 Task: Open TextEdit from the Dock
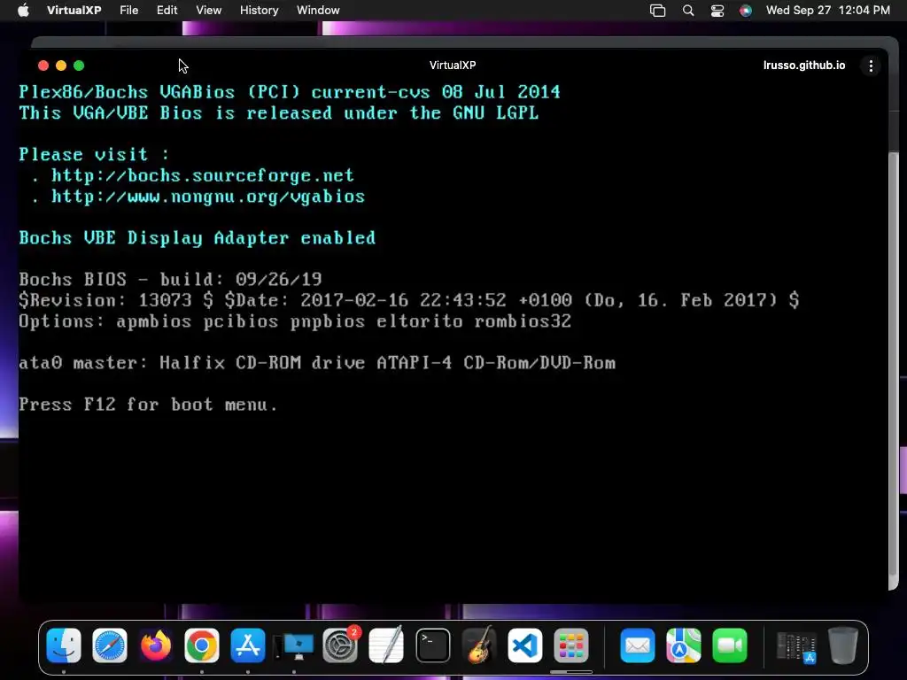[386, 645]
